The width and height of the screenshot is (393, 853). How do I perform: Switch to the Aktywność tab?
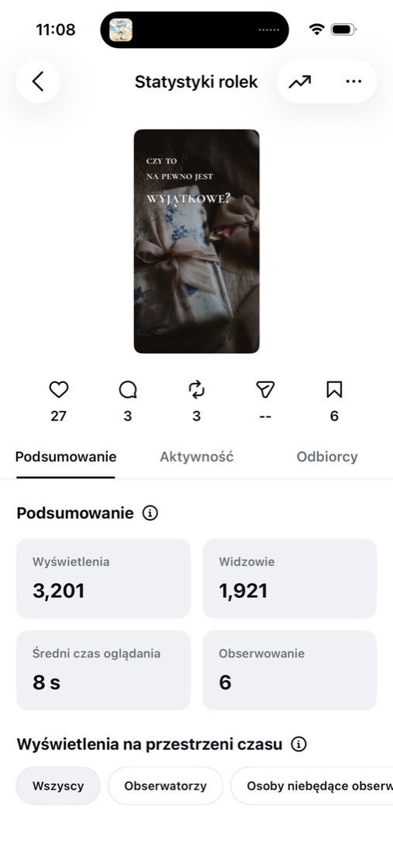[x=197, y=457]
